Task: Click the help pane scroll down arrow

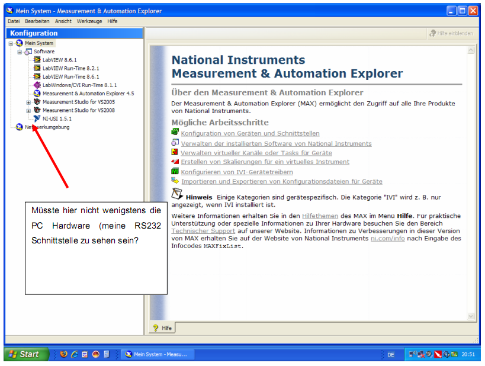Action: [471, 316]
